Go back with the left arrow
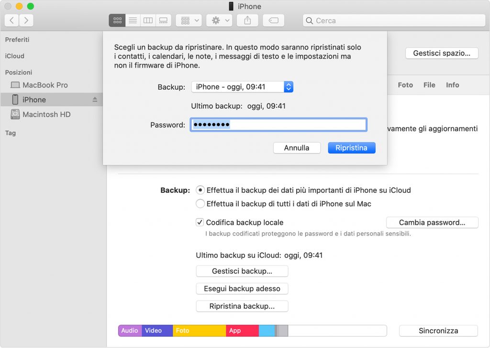490x348 pixels. [x=12, y=21]
